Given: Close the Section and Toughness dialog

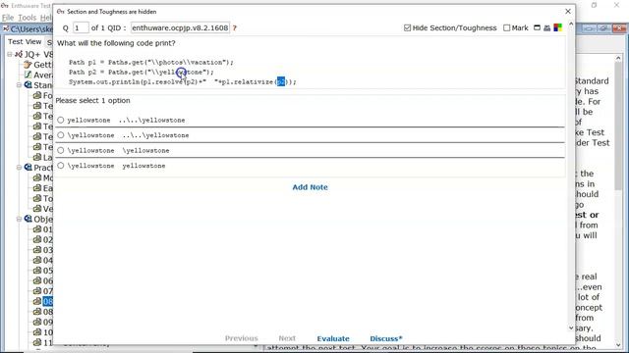Looking at the screenshot, I should pyautogui.click(x=568, y=11).
